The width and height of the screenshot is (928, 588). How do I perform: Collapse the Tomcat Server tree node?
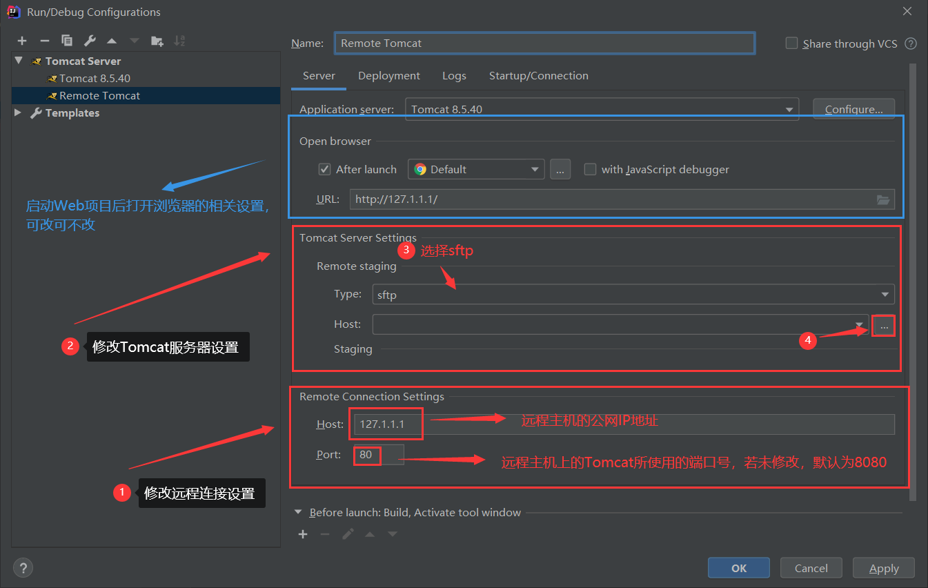pos(19,61)
